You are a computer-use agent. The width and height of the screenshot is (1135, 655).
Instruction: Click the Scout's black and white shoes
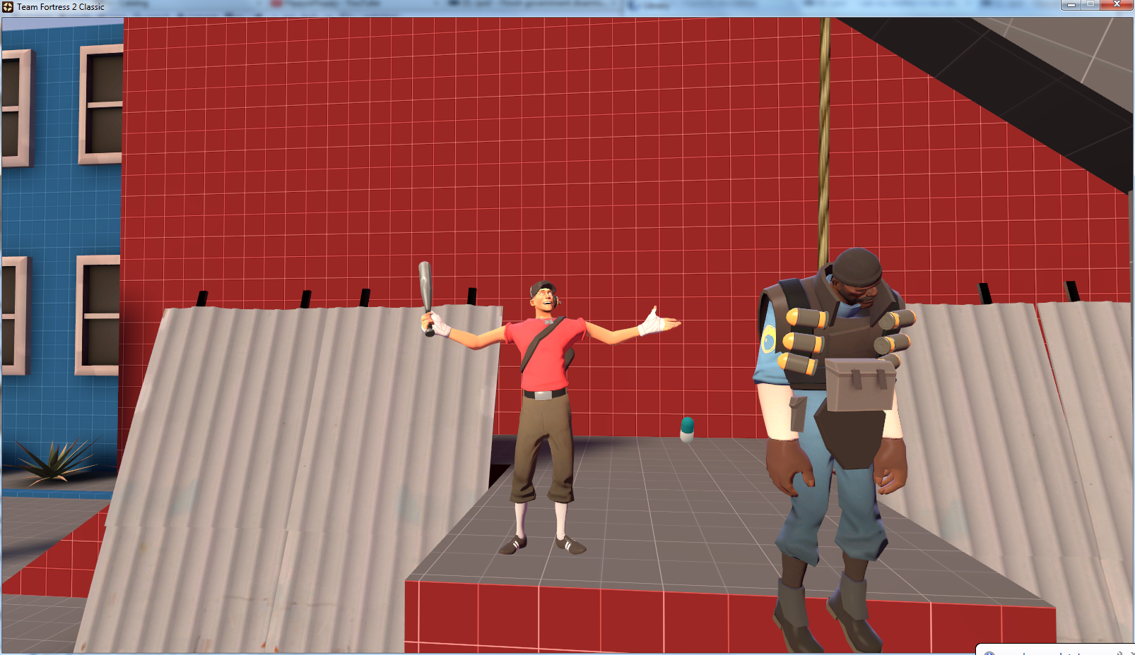click(542, 545)
